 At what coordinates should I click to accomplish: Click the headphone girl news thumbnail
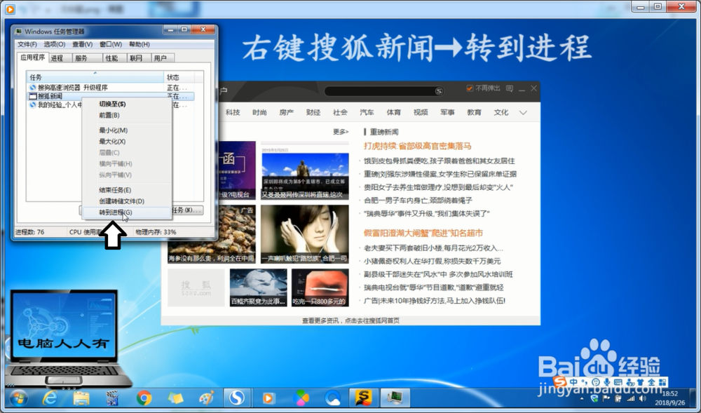tap(304, 233)
